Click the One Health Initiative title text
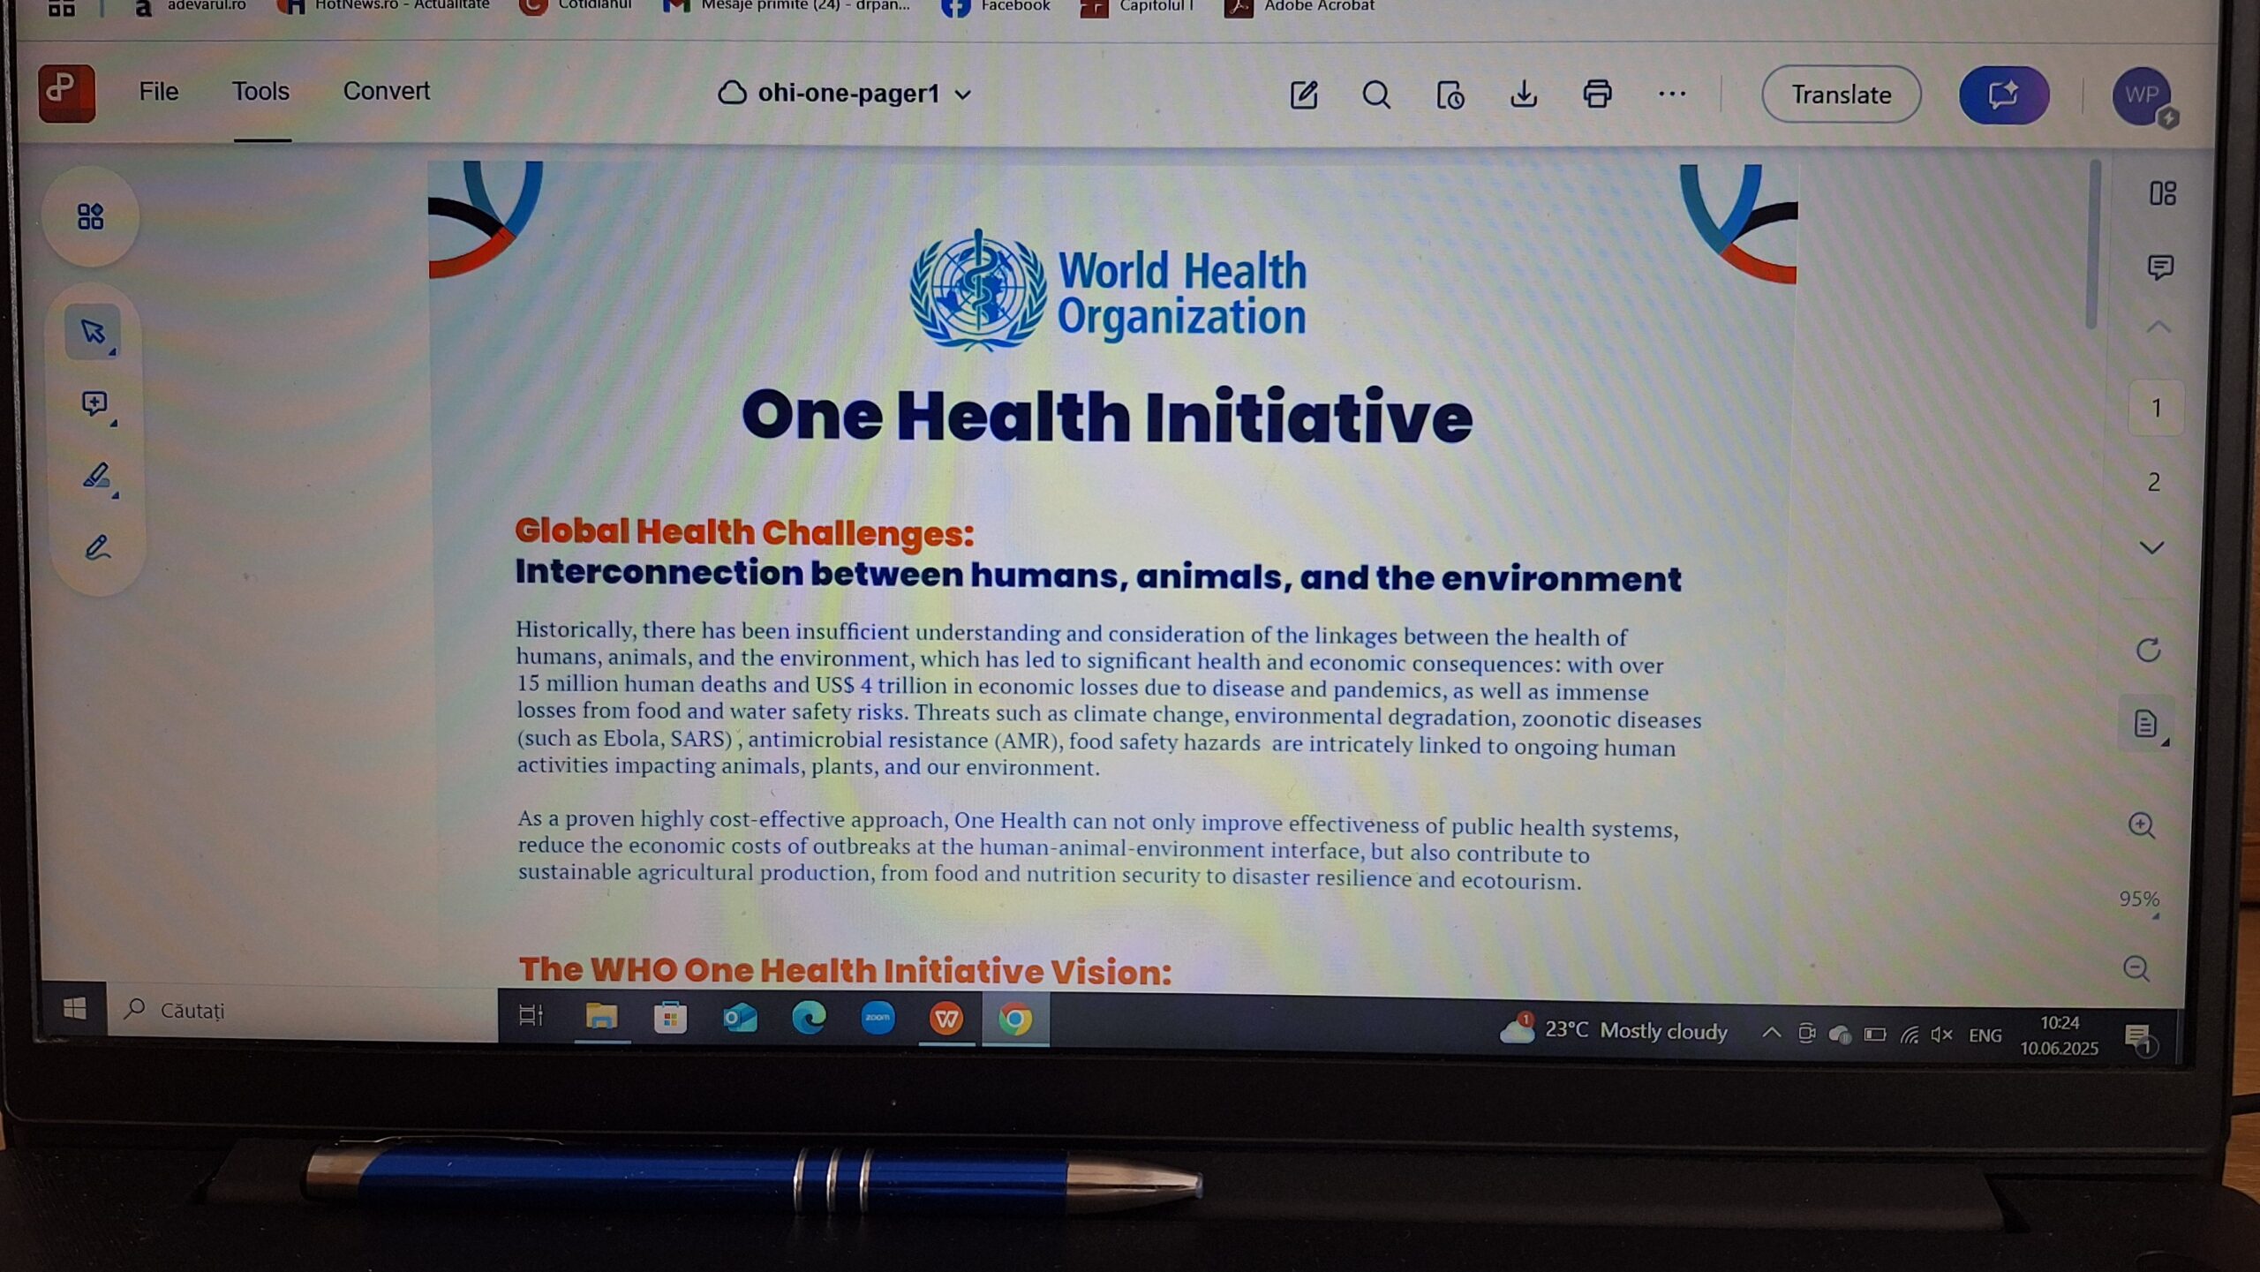 [1107, 416]
